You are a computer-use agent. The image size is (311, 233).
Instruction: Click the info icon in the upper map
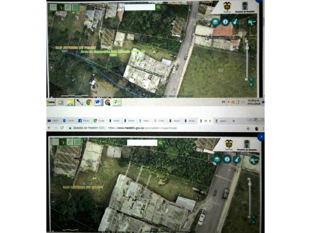pos(225,22)
